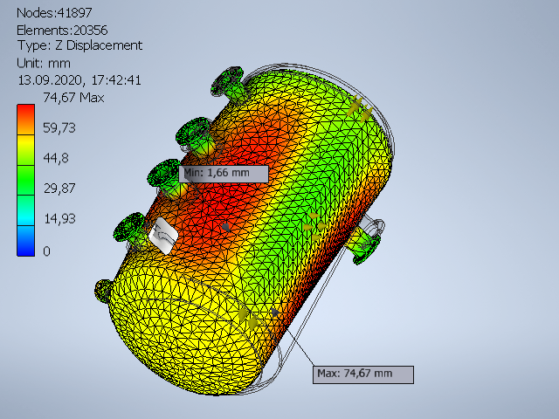Image resolution: width=559 pixels, height=419 pixels.
Task: Click the 'Max: 74,67 mm' probe label
Action: click(363, 374)
